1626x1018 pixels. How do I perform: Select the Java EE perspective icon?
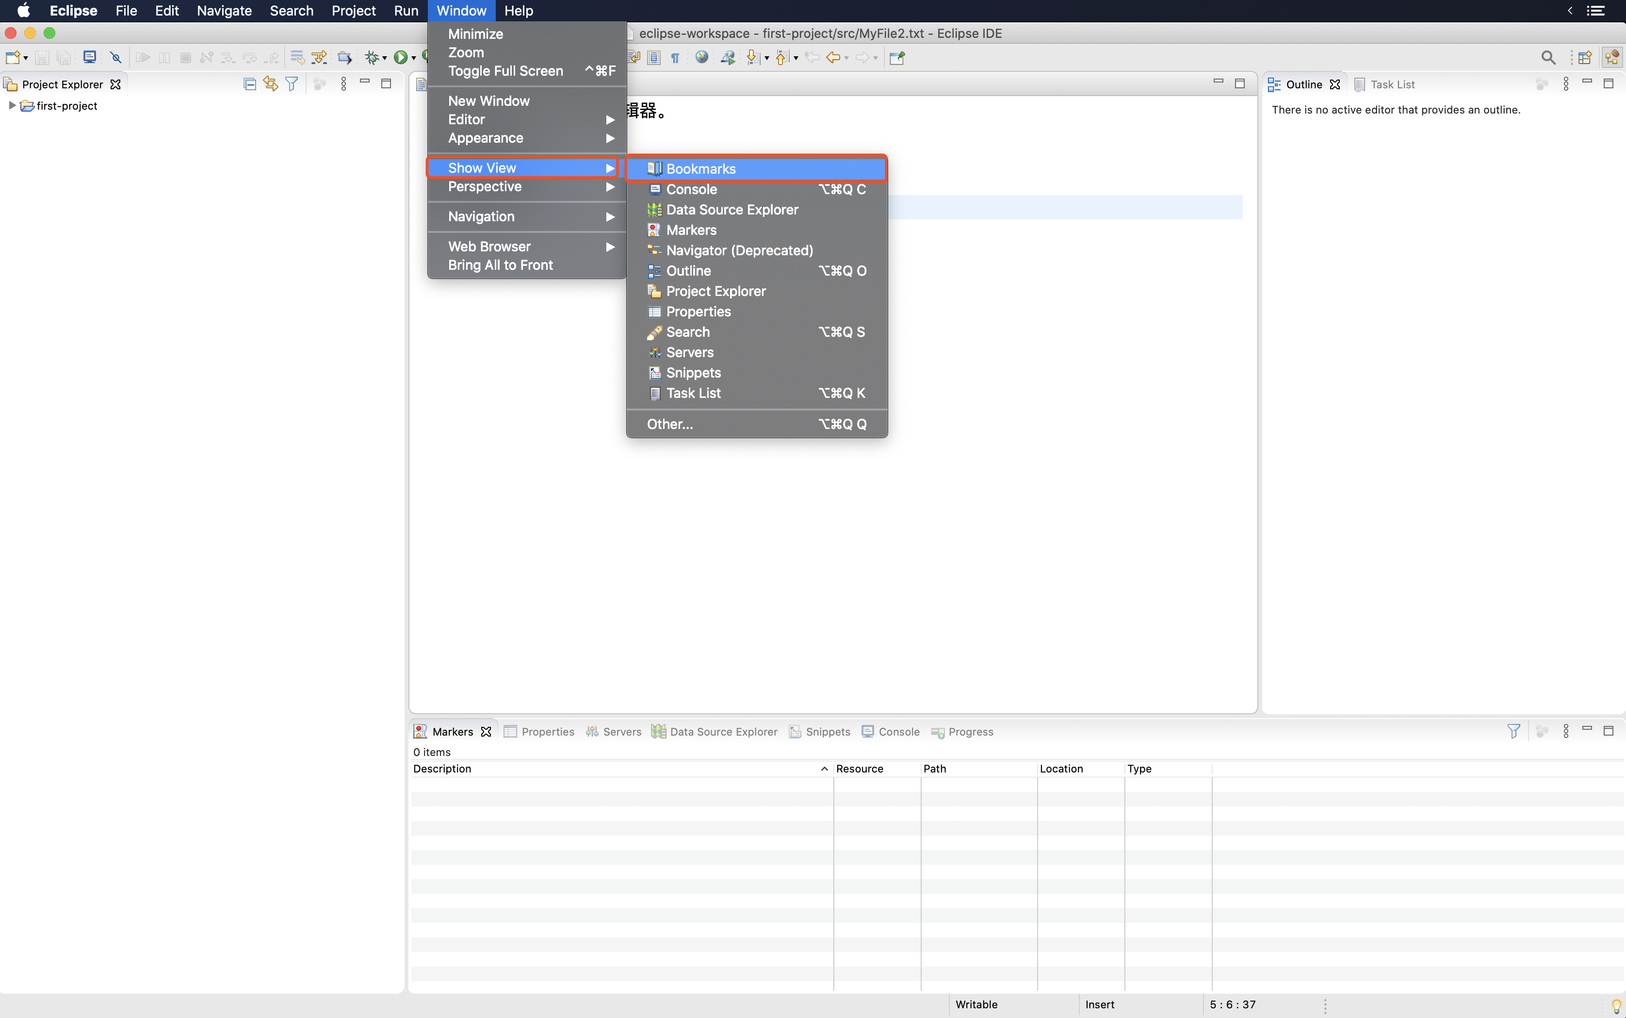tap(1612, 57)
